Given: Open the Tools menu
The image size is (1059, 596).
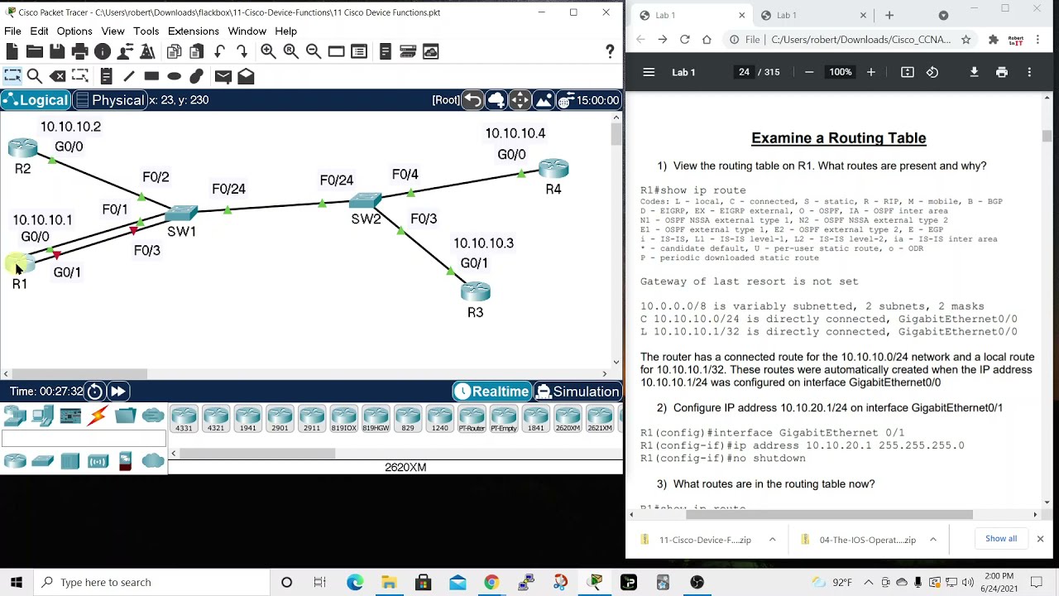Looking at the screenshot, I should (146, 31).
